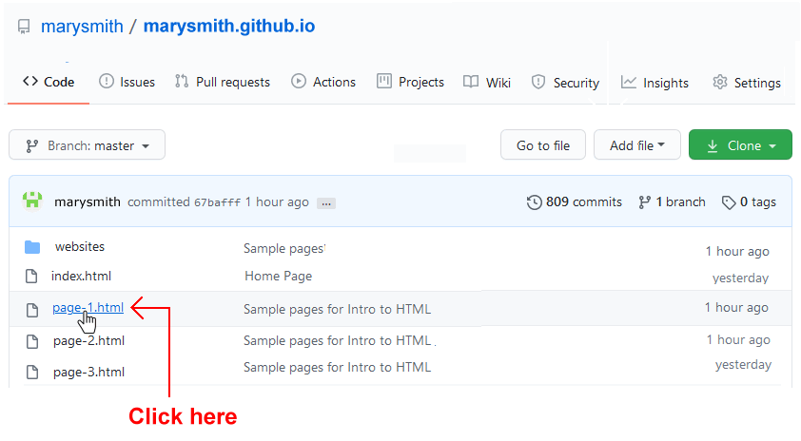
Task: Open the marysmith.github.io repository link
Action: tap(228, 26)
